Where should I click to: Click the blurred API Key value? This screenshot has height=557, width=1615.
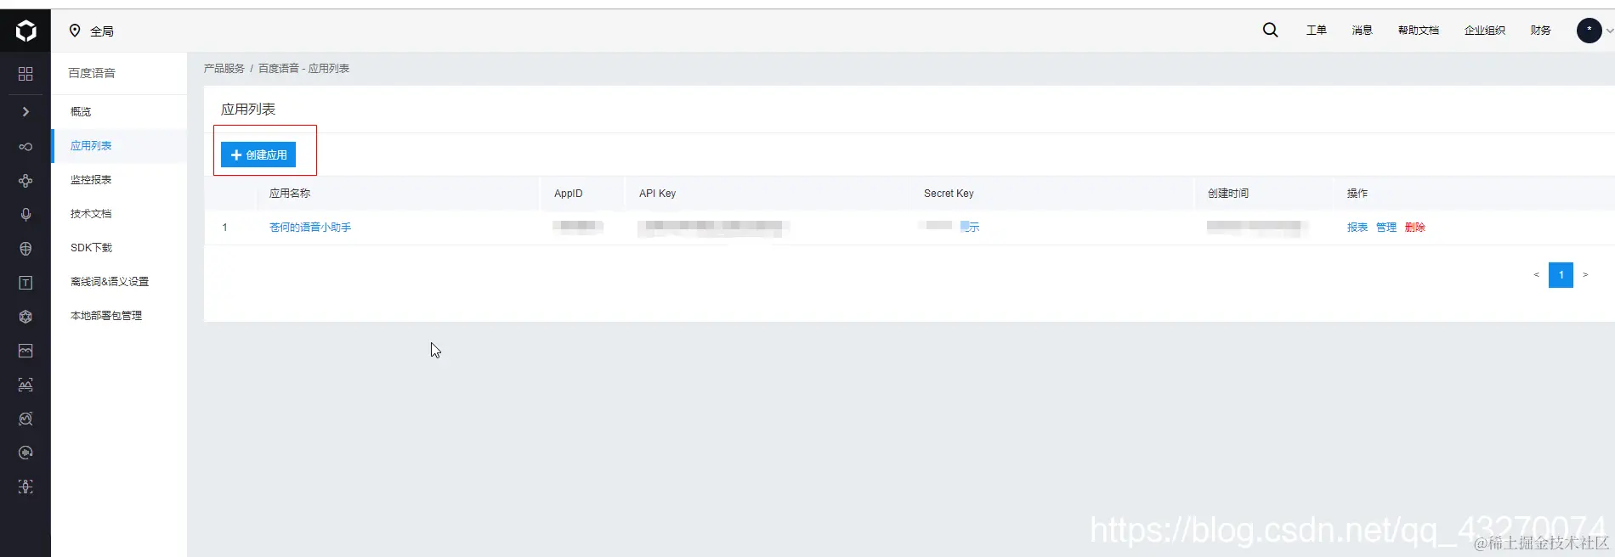pos(713,227)
